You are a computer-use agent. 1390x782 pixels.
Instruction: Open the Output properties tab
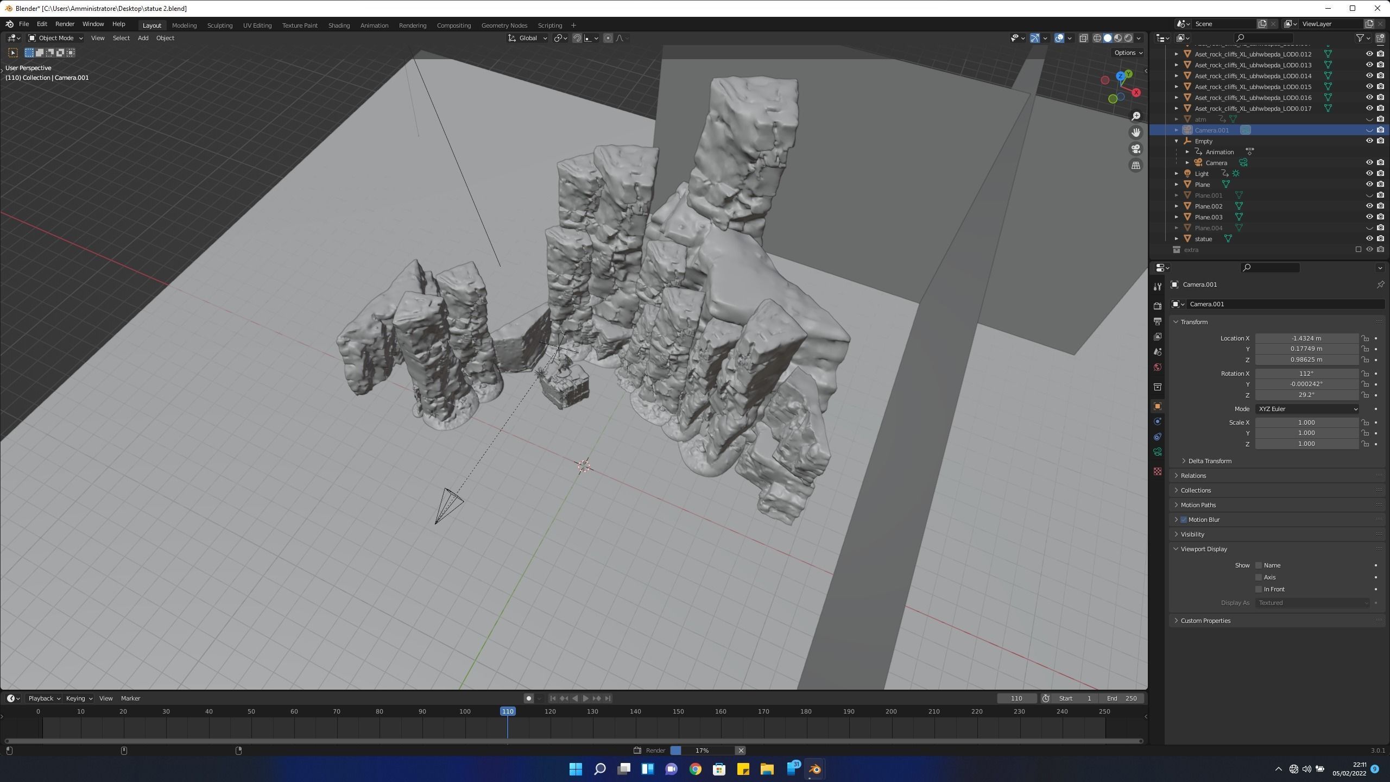pyautogui.click(x=1157, y=321)
